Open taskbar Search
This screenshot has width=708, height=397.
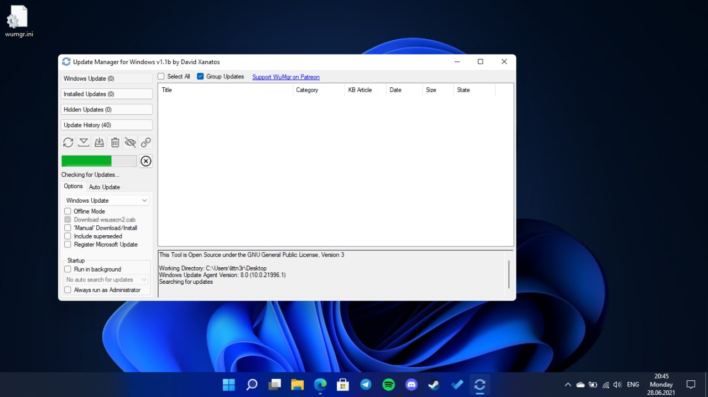252,385
